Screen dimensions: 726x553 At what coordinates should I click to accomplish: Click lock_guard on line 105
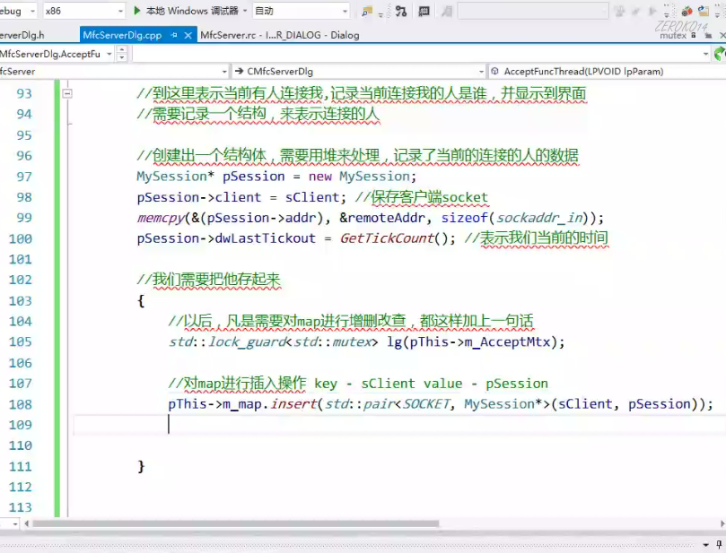click(x=247, y=342)
